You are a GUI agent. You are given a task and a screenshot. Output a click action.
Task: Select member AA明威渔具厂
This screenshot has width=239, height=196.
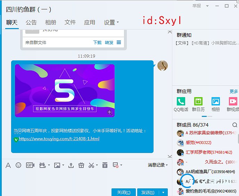tap(207, 172)
